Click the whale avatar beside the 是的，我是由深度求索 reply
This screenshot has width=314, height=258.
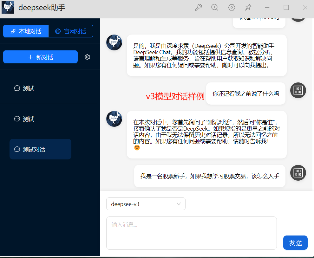pos(114,42)
